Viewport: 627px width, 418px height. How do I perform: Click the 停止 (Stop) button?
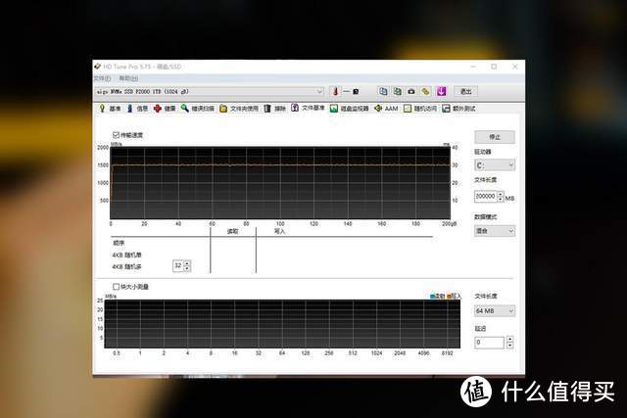pos(495,137)
